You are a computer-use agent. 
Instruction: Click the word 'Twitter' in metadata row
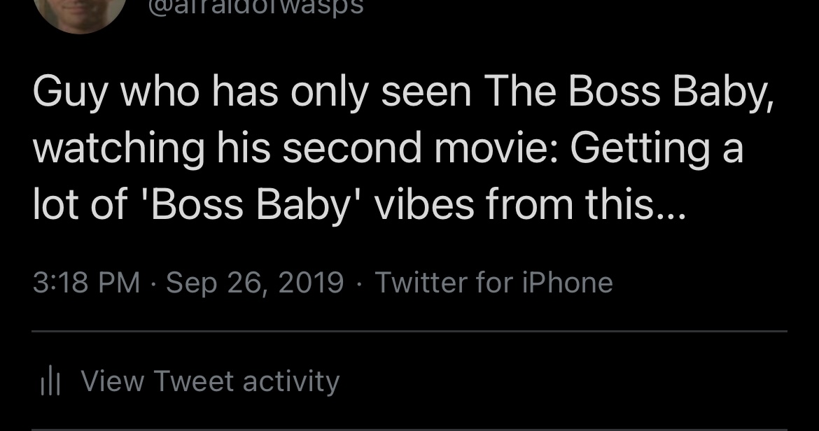(421, 283)
